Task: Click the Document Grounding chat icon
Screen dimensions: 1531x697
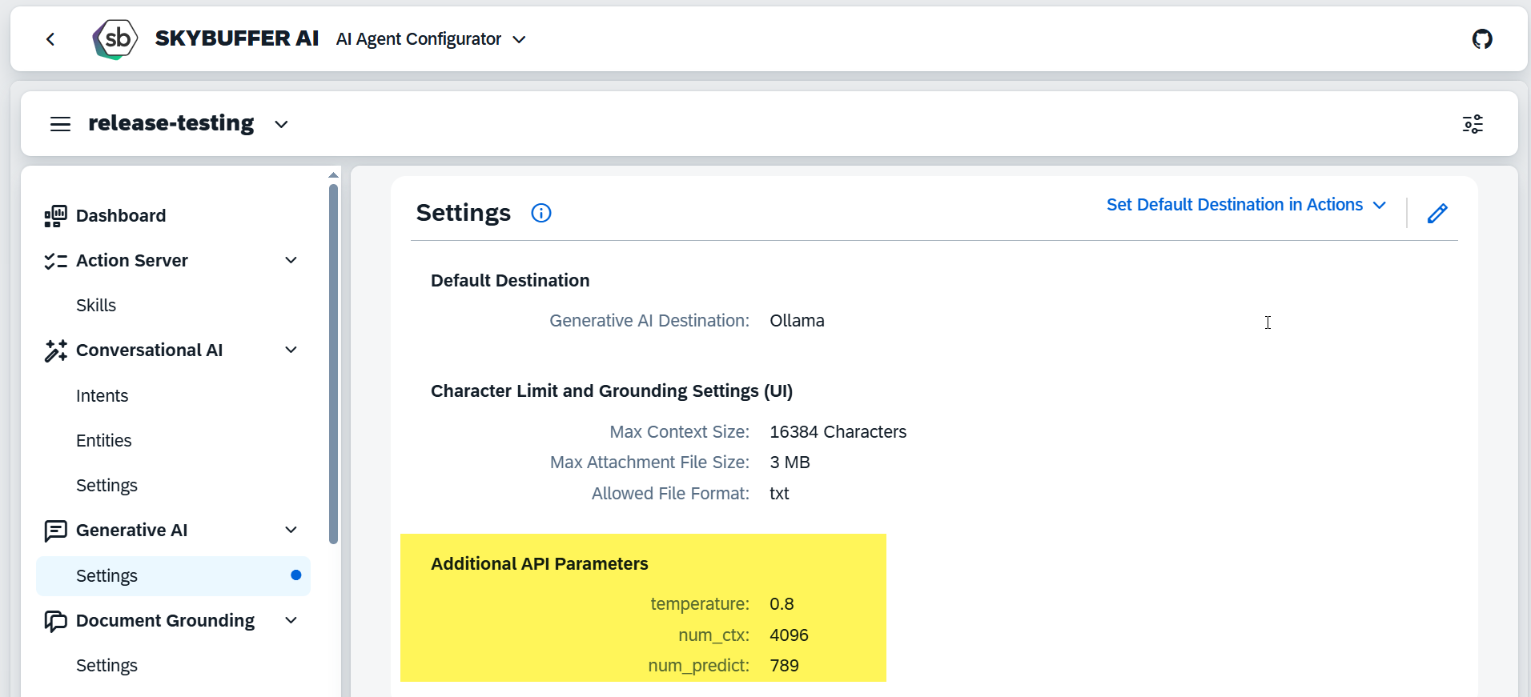Action: (x=55, y=621)
